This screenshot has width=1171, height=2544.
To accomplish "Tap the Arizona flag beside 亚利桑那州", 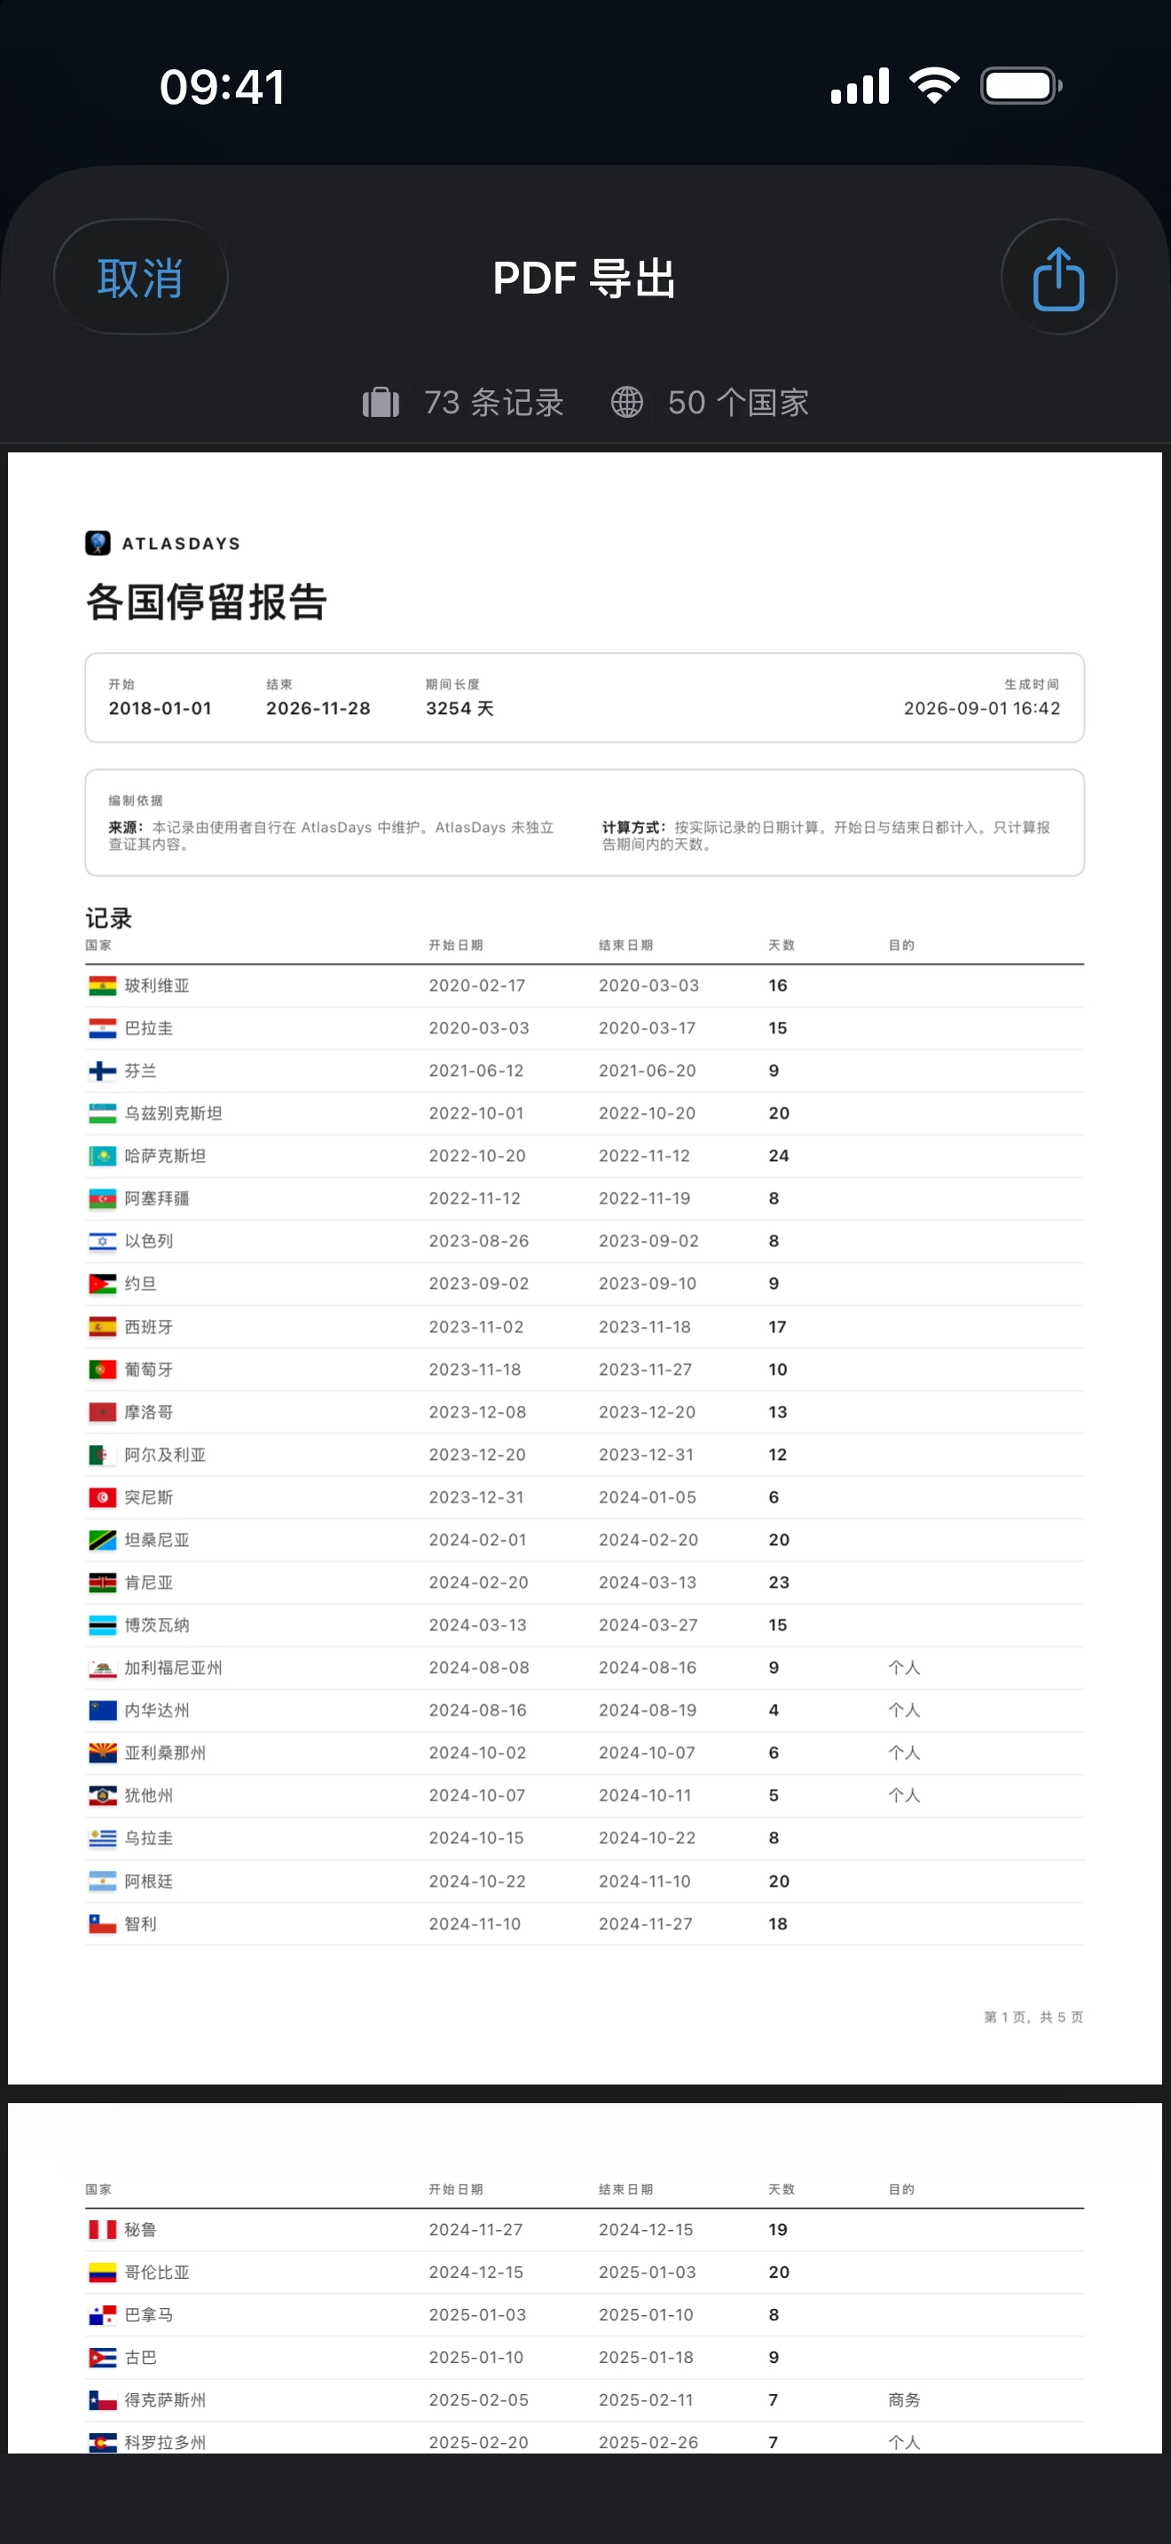I will (103, 1753).
